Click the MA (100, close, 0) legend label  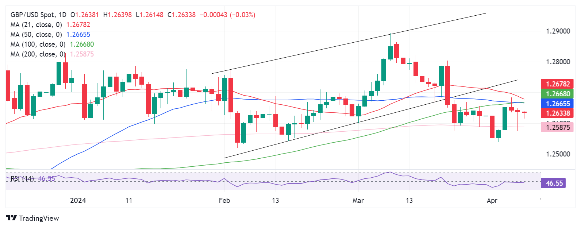pos(38,45)
